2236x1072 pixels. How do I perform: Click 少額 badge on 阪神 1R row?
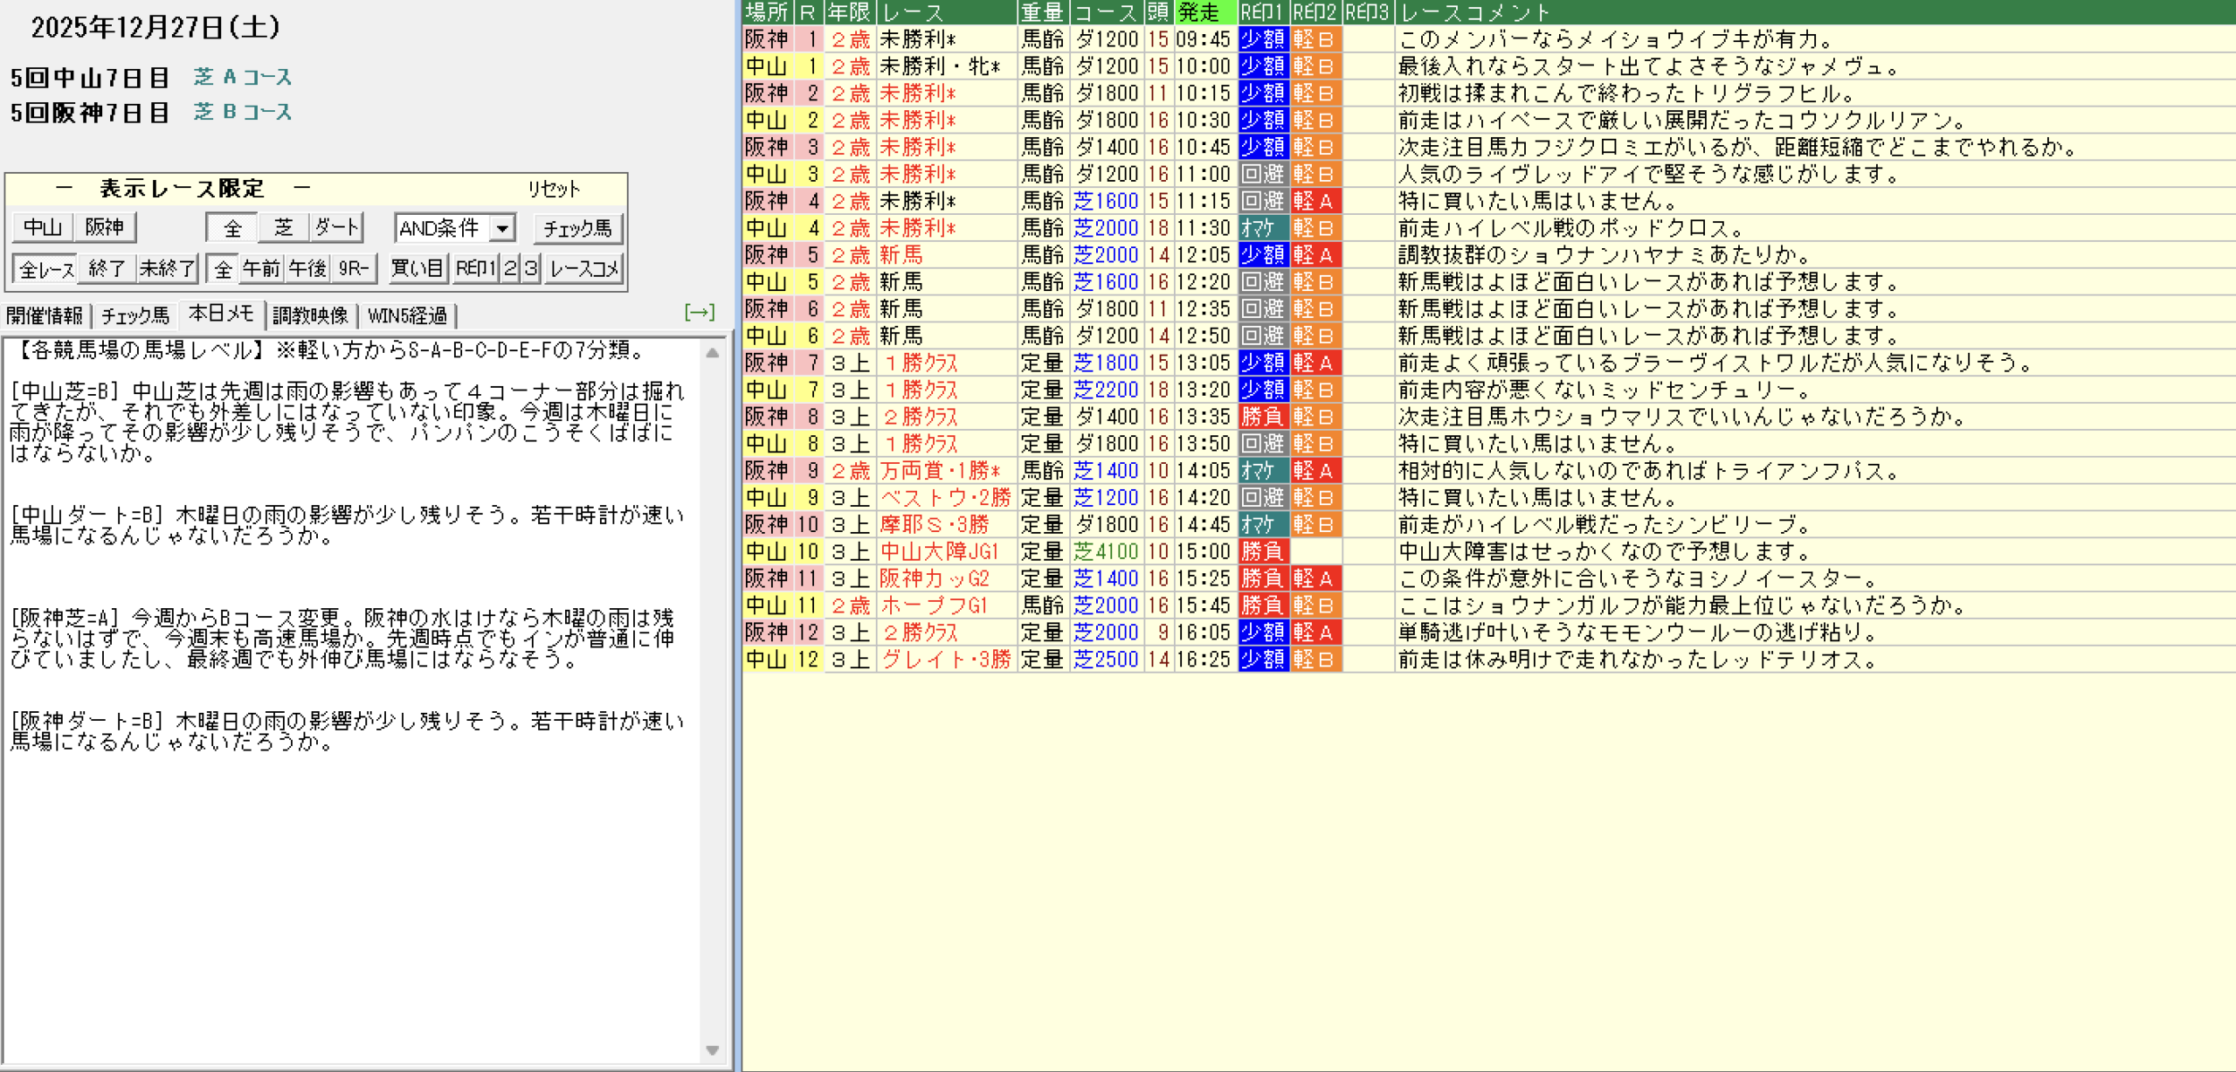1262,39
